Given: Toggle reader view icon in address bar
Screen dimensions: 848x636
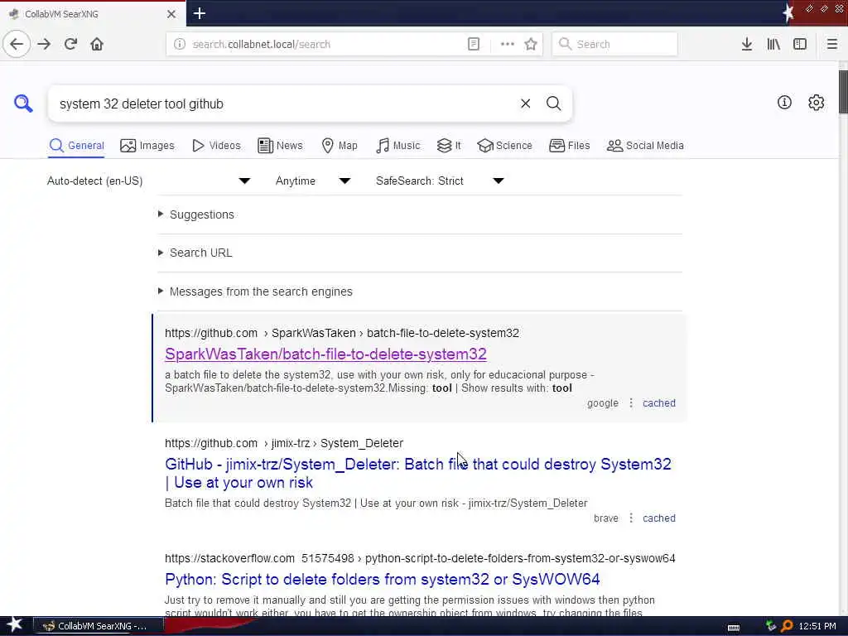Looking at the screenshot, I should tap(473, 44).
